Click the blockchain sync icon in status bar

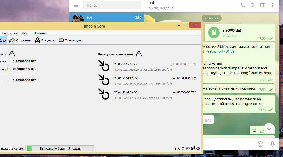(198, 149)
